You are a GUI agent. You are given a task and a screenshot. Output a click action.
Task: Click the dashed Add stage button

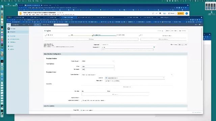click(x=91, y=39)
